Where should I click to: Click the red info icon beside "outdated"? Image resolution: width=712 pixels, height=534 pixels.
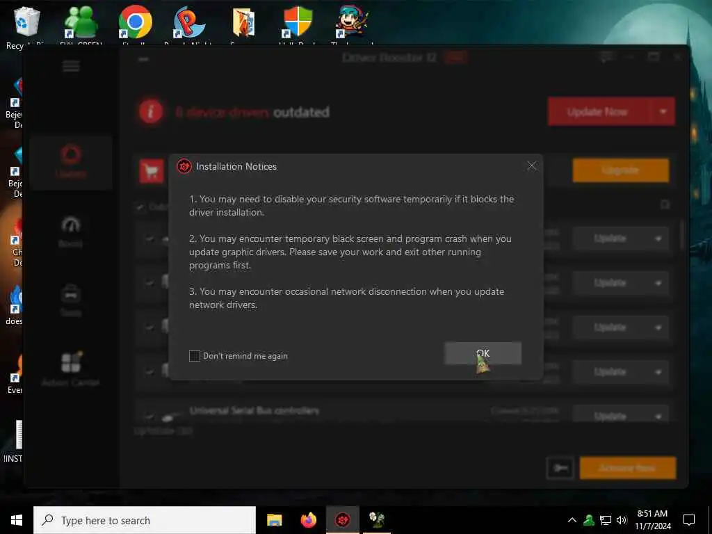pos(151,112)
